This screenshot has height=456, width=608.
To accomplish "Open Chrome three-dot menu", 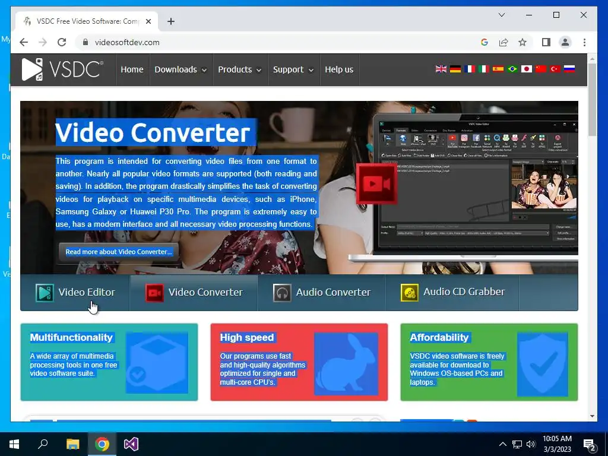I will (x=584, y=42).
